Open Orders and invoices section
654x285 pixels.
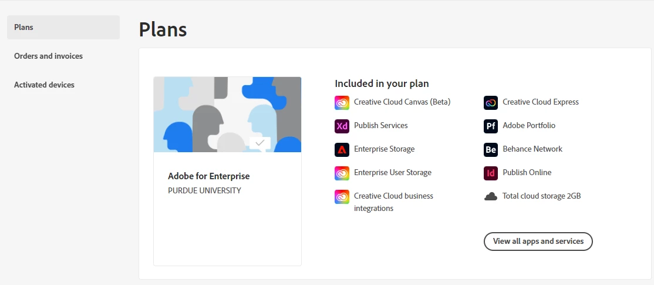point(48,56)
